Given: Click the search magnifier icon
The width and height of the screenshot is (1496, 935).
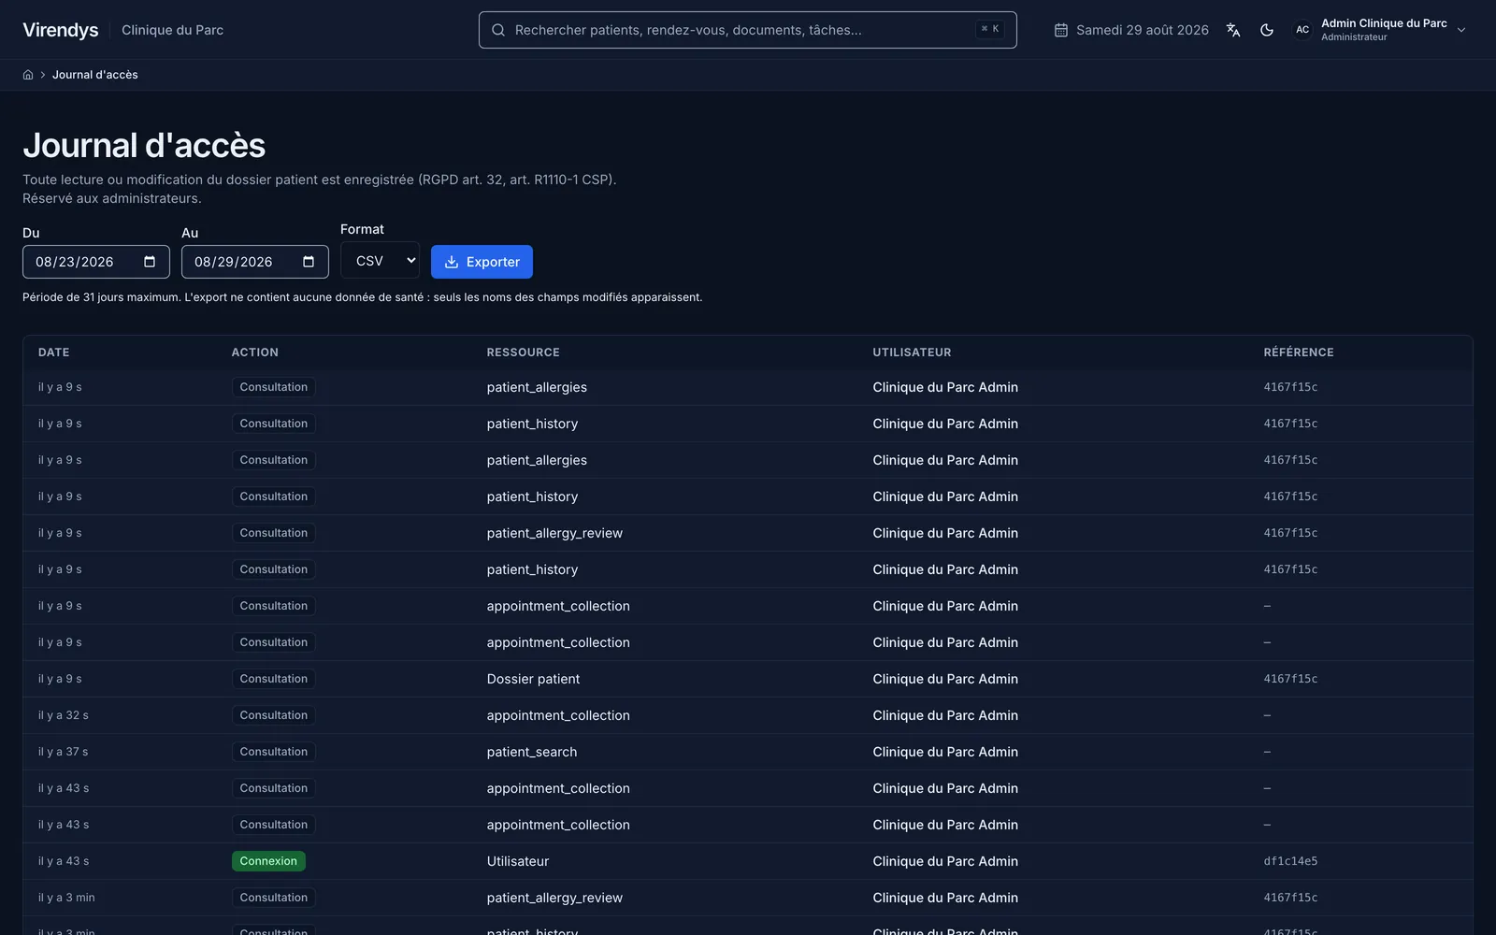Looking at the screenshot, I should pos(498,30).
